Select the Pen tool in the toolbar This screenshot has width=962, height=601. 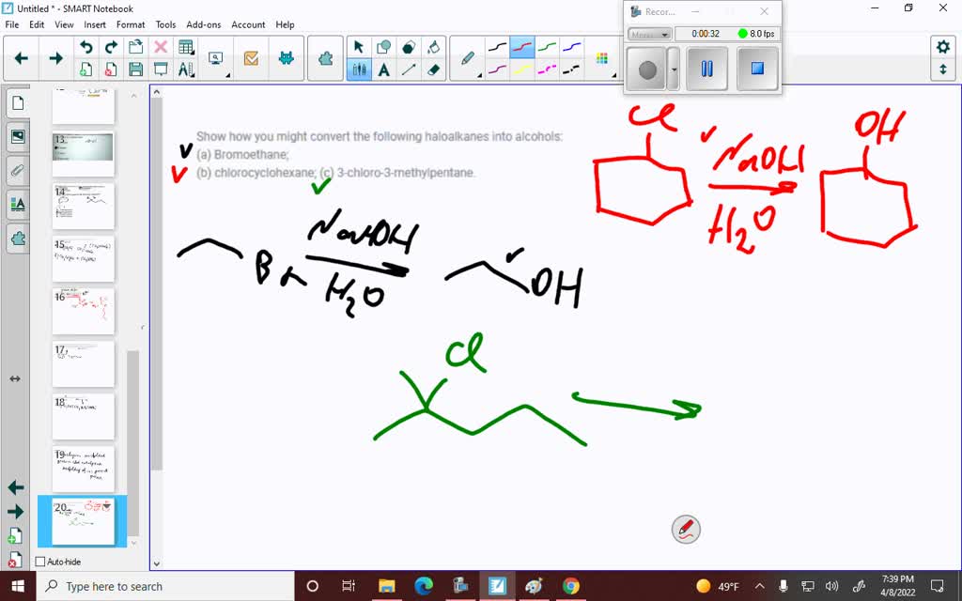tap(467, 56)
